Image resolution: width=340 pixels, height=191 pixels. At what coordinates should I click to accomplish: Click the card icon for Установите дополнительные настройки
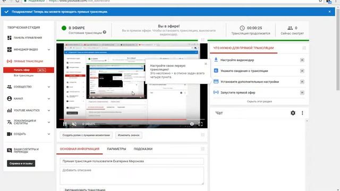[x=216, y=81]
